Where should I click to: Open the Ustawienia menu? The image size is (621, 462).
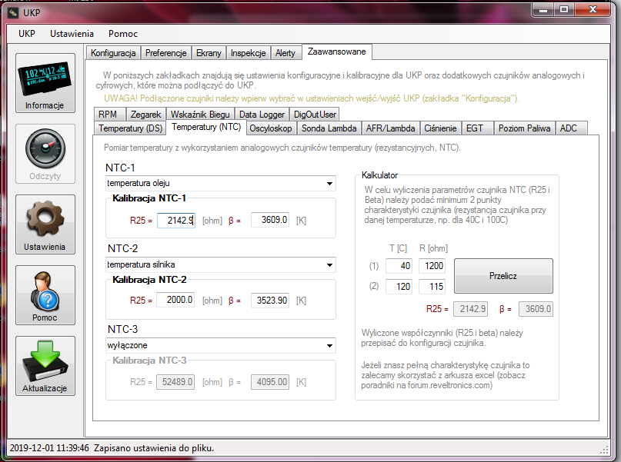pyautogui.click(x=72, y=34)
